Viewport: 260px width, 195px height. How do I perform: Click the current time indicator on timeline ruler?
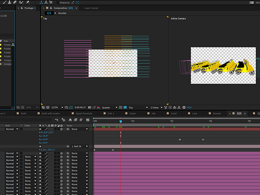120,121
